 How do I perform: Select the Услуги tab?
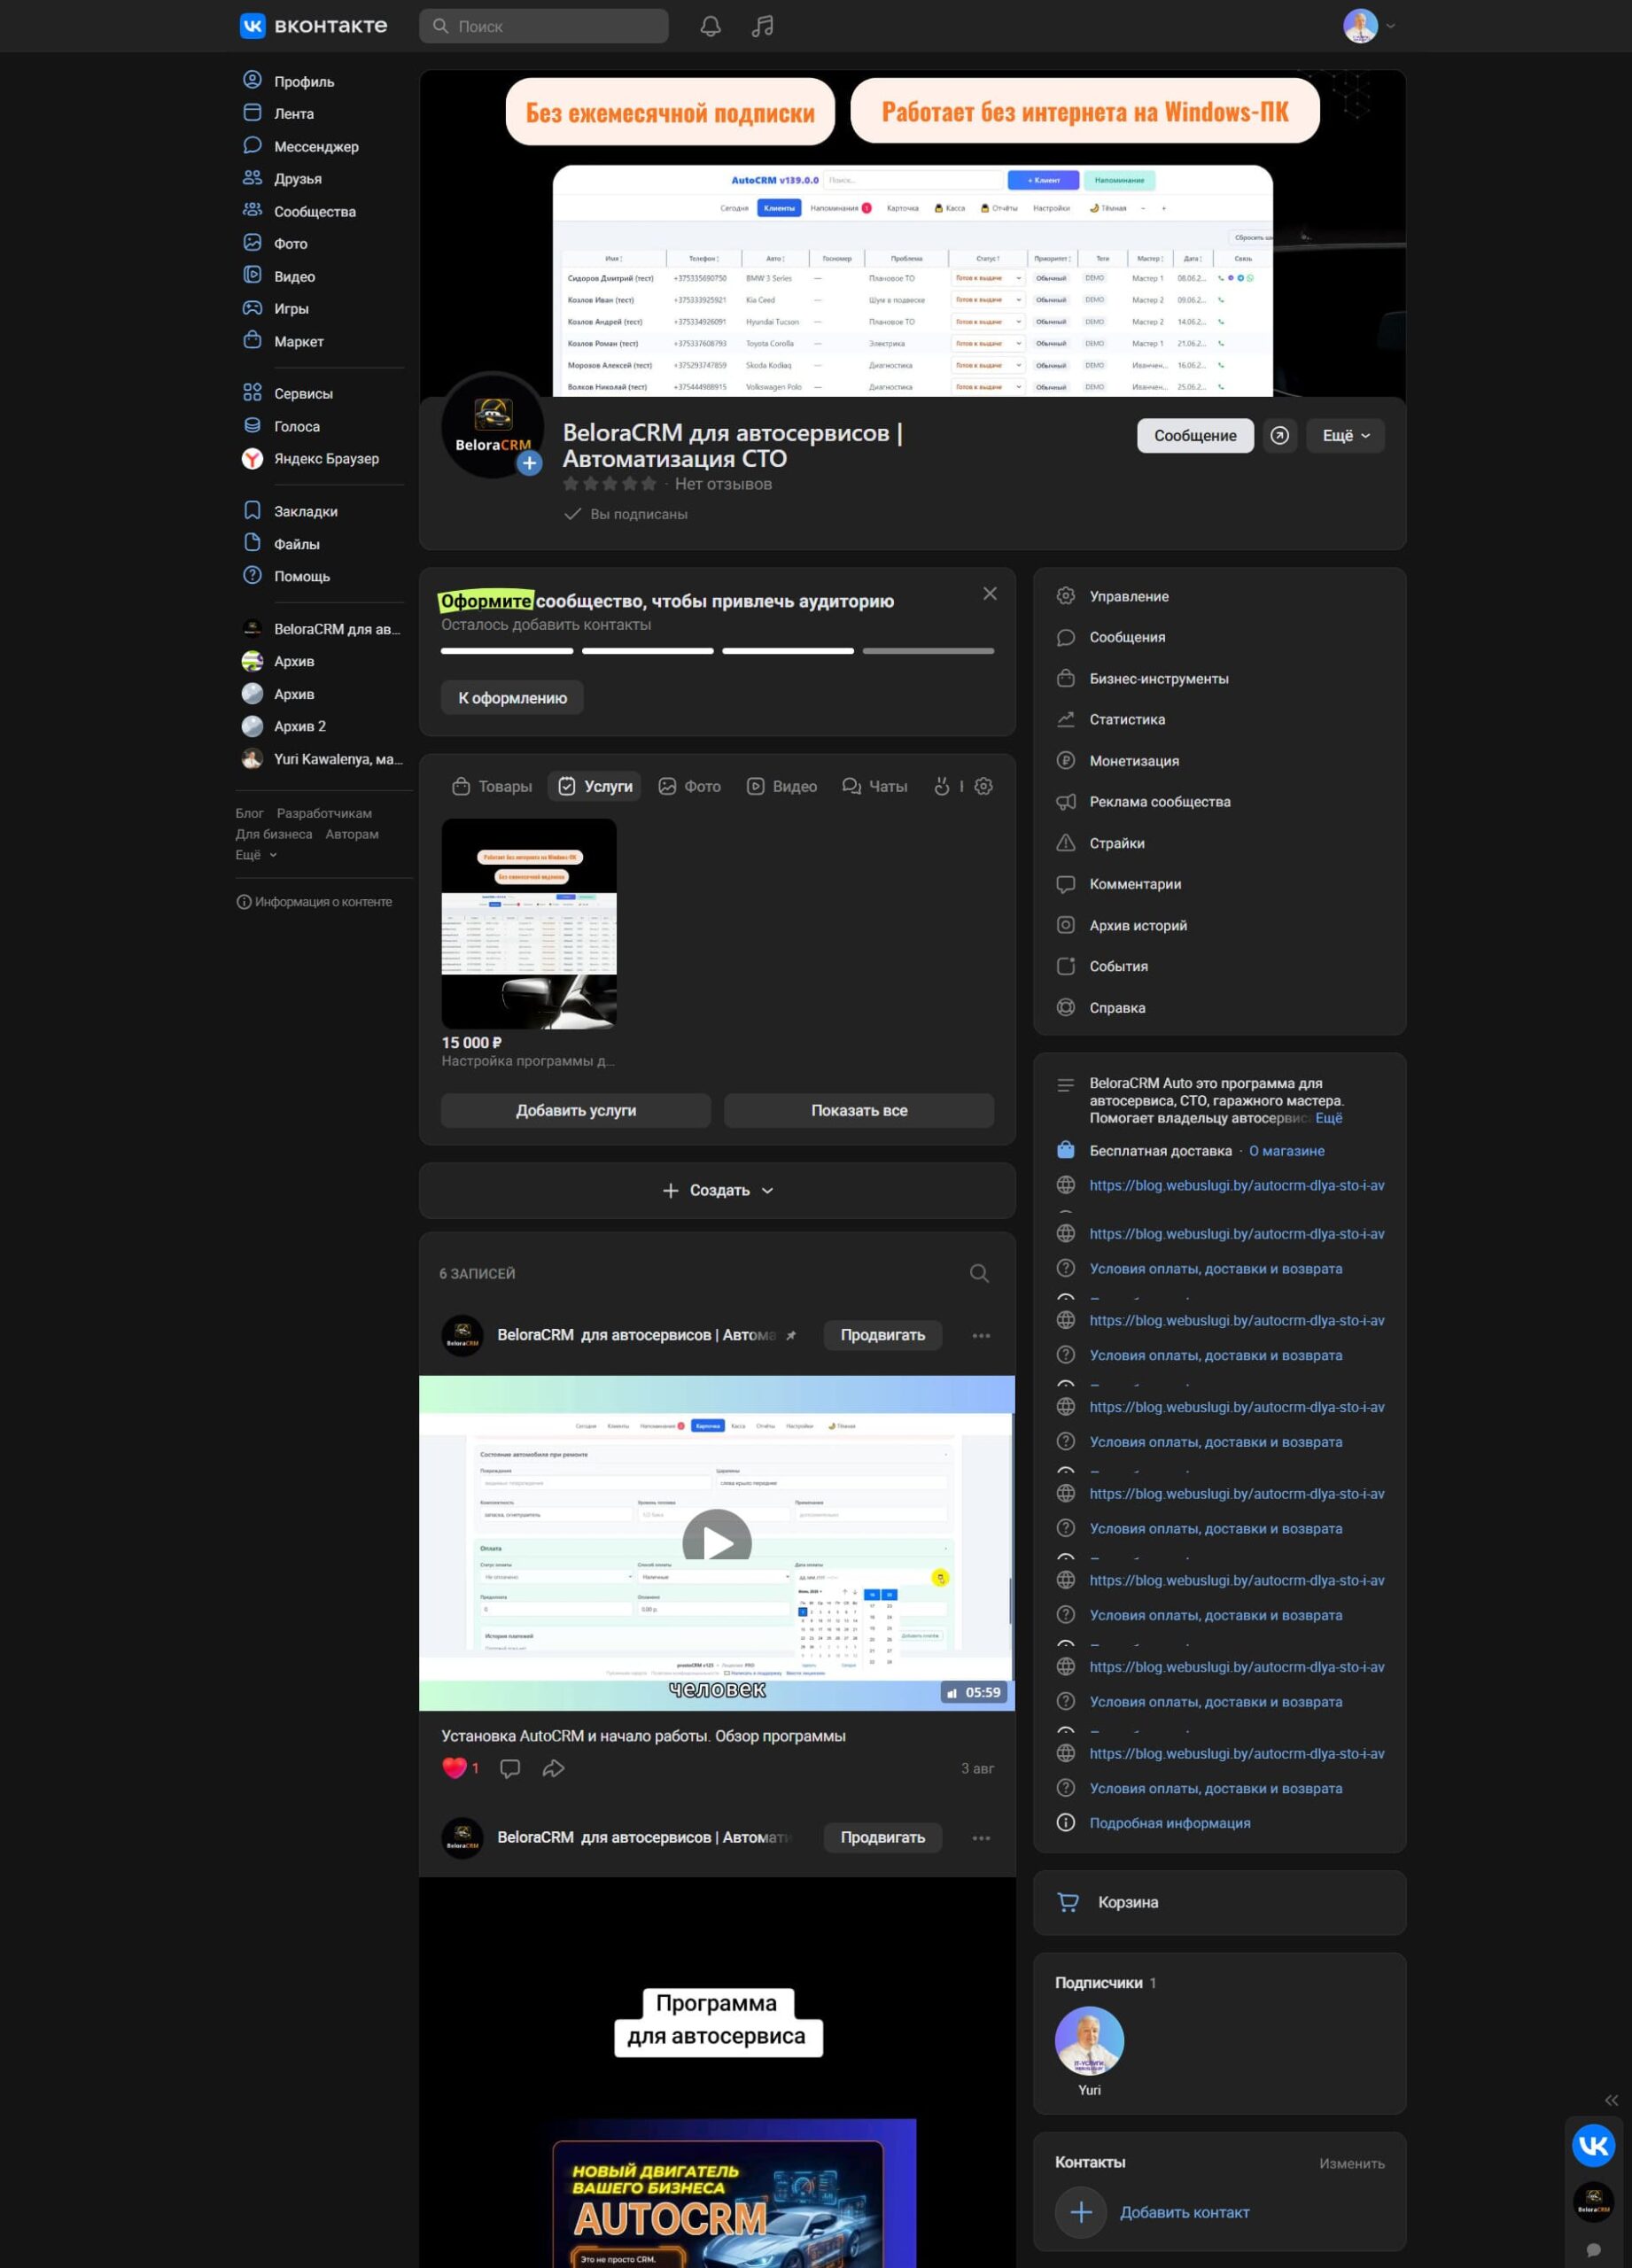pos(595,786)
